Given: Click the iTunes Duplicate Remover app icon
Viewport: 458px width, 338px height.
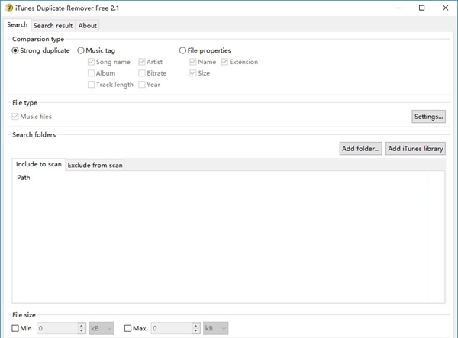Looking at the screenshot, I should (8, 8).
